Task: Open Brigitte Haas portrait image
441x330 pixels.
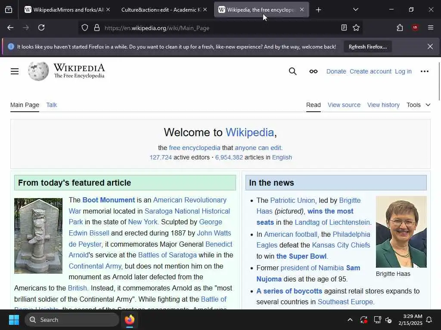Action: pos(401,232)
